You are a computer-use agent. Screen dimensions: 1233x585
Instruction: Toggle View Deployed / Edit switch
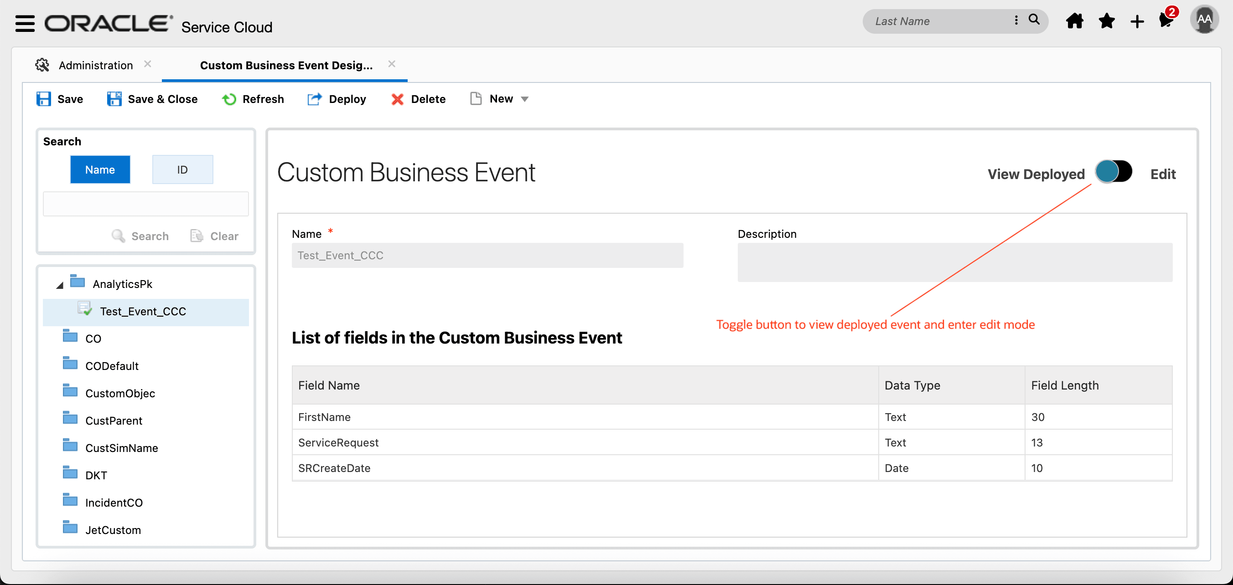[x=1114, y=172]
